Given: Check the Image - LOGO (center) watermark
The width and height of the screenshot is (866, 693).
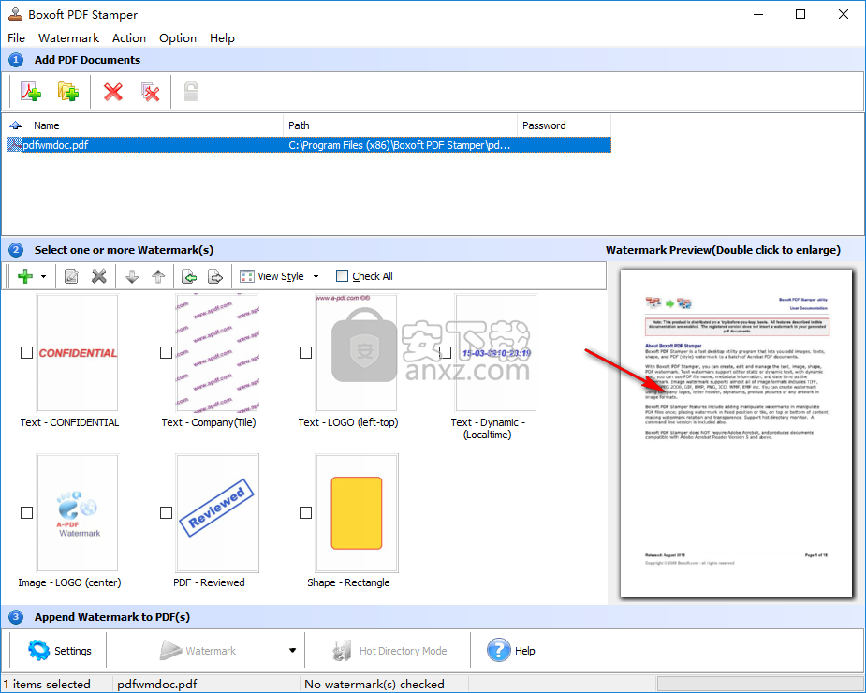Looking at the screenshot, I should click(26, 513).
